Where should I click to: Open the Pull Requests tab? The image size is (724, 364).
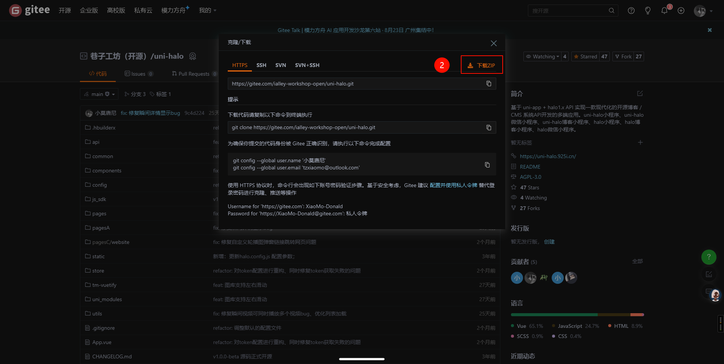coord(194,74)
